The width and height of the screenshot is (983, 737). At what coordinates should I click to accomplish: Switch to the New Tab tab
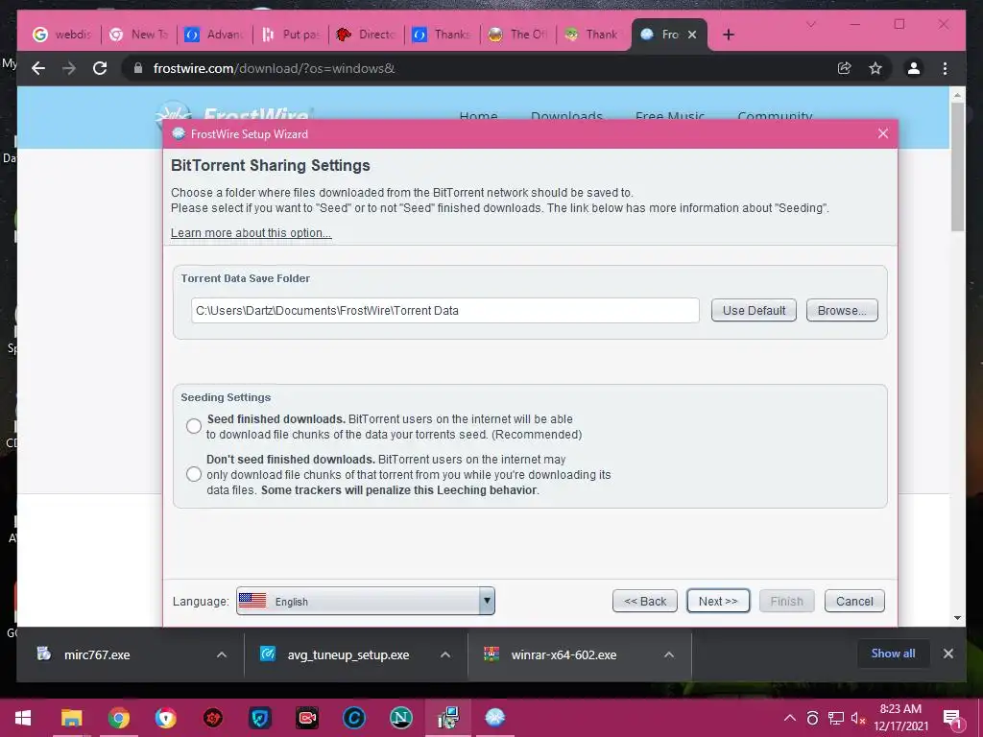[x=139, y=35]
